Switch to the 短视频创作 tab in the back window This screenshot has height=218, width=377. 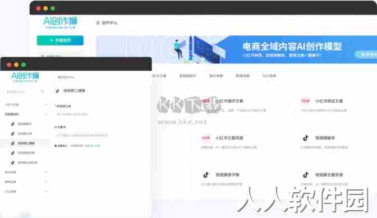[x=188, y=76]
